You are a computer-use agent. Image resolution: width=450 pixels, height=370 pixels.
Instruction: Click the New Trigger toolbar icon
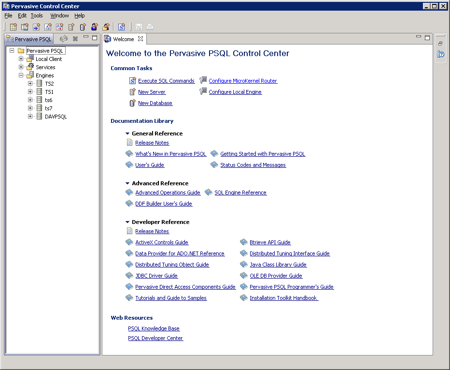click(59, 27)
